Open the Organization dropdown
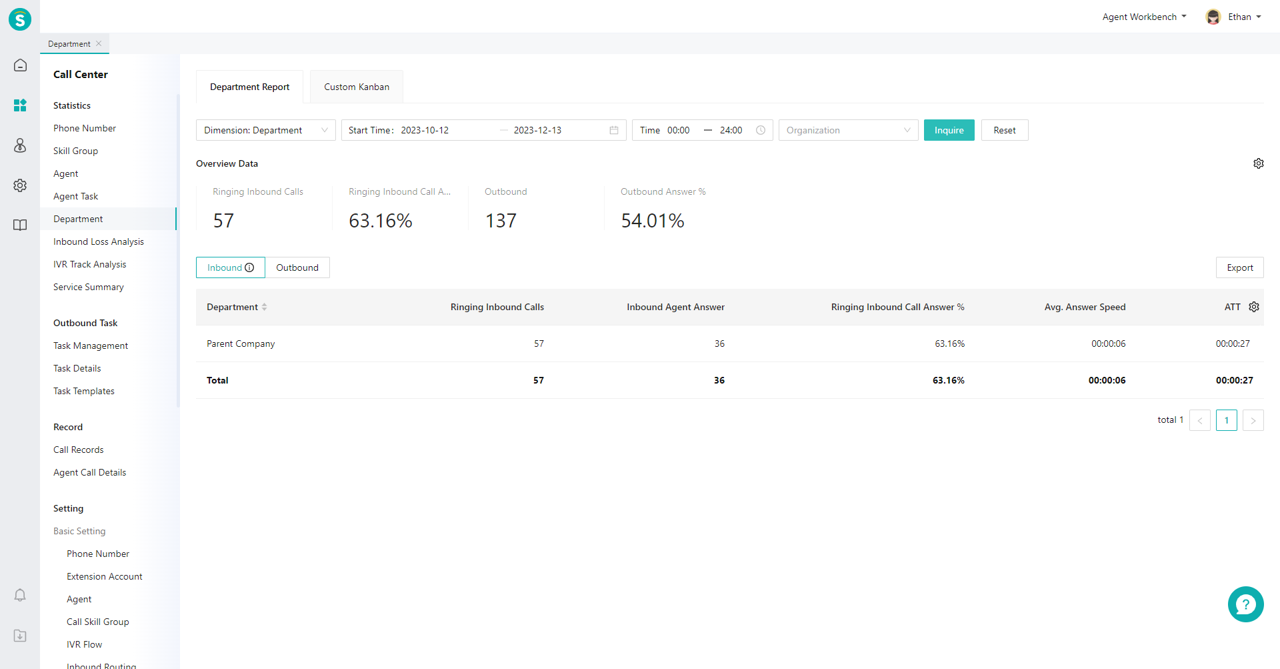 tap(849, 130)
